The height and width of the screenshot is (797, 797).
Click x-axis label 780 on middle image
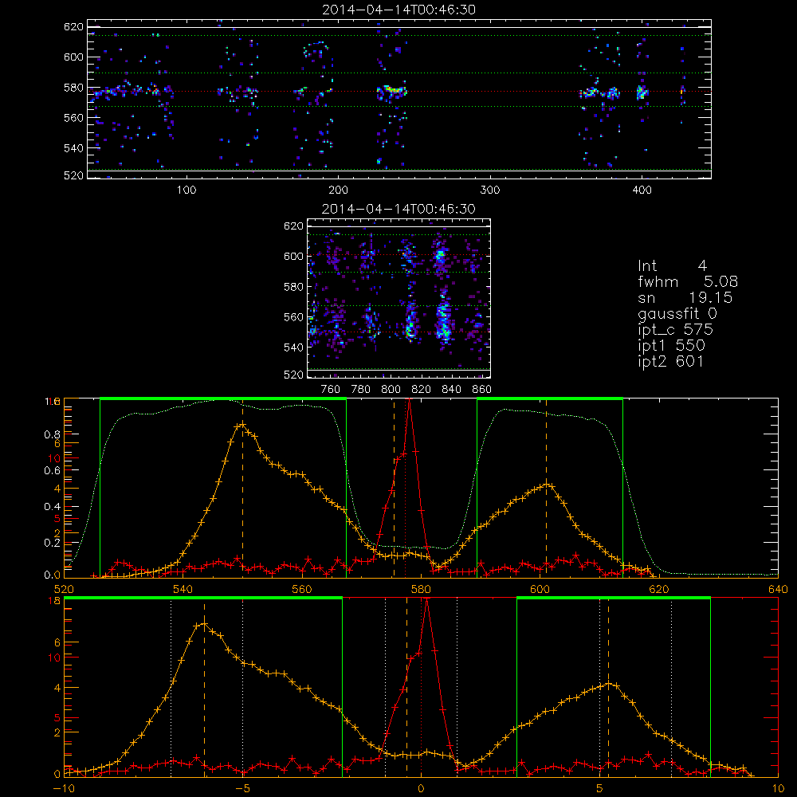pos(361,390)
